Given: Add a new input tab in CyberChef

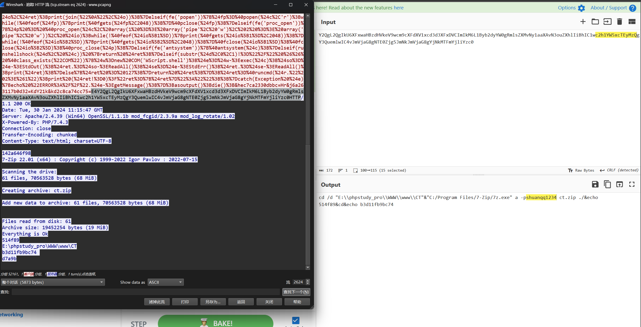Looking at the screenshot, I should tap(583, 22).
